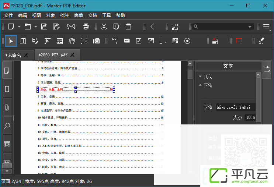The width and height of the screenshot is (274, 187).
Task: Go to previous page arrow
Action: (x=152, y=27)
